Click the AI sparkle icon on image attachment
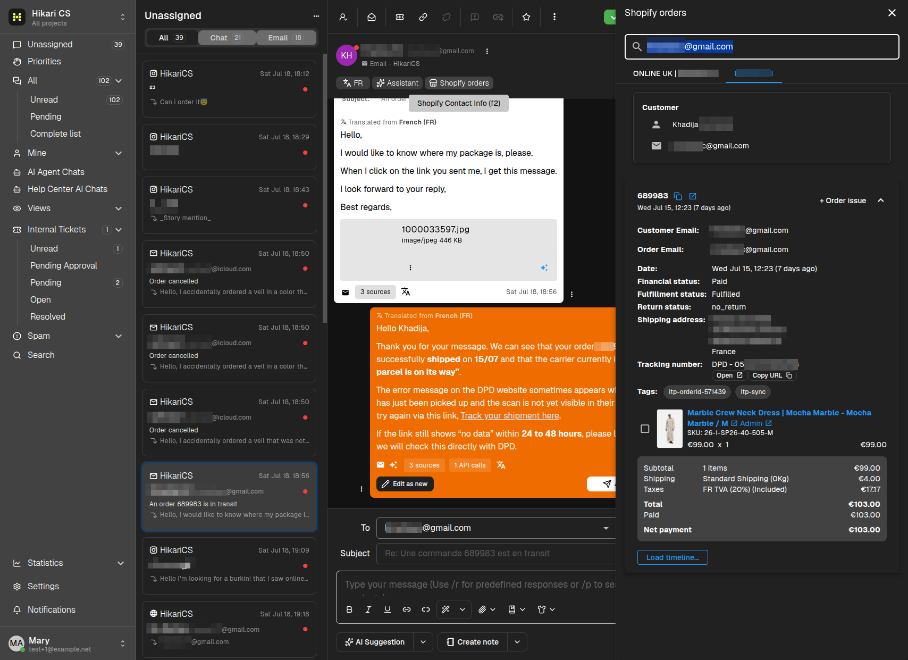Image resolution: width=908 pixels, height=660 pixels. coord(544,268)
